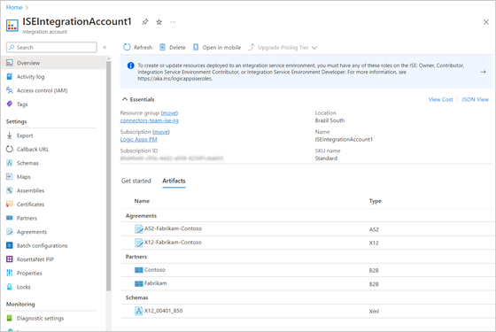496x332 pixels.
Task: Click the Refresh icon in the toolbar
Action: 127,47
